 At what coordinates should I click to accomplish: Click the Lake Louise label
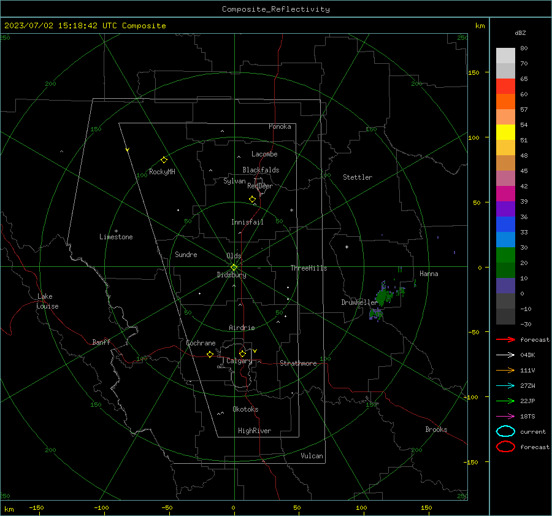point(47,301)
